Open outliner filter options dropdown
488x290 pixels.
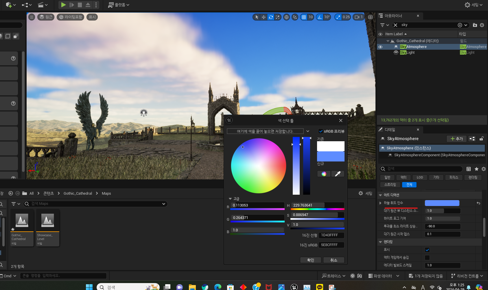(x=384, y=25)
